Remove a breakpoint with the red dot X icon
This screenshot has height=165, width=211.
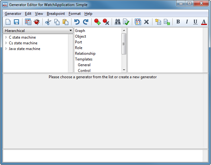tap(106, 22)
